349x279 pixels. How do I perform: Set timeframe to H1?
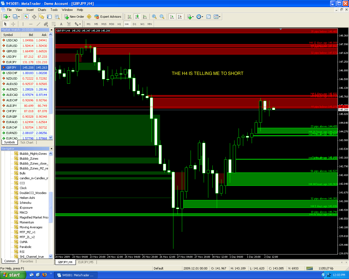coord(119,24)
